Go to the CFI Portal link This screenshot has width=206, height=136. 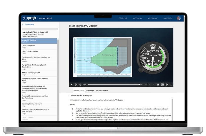coord(123,18)
